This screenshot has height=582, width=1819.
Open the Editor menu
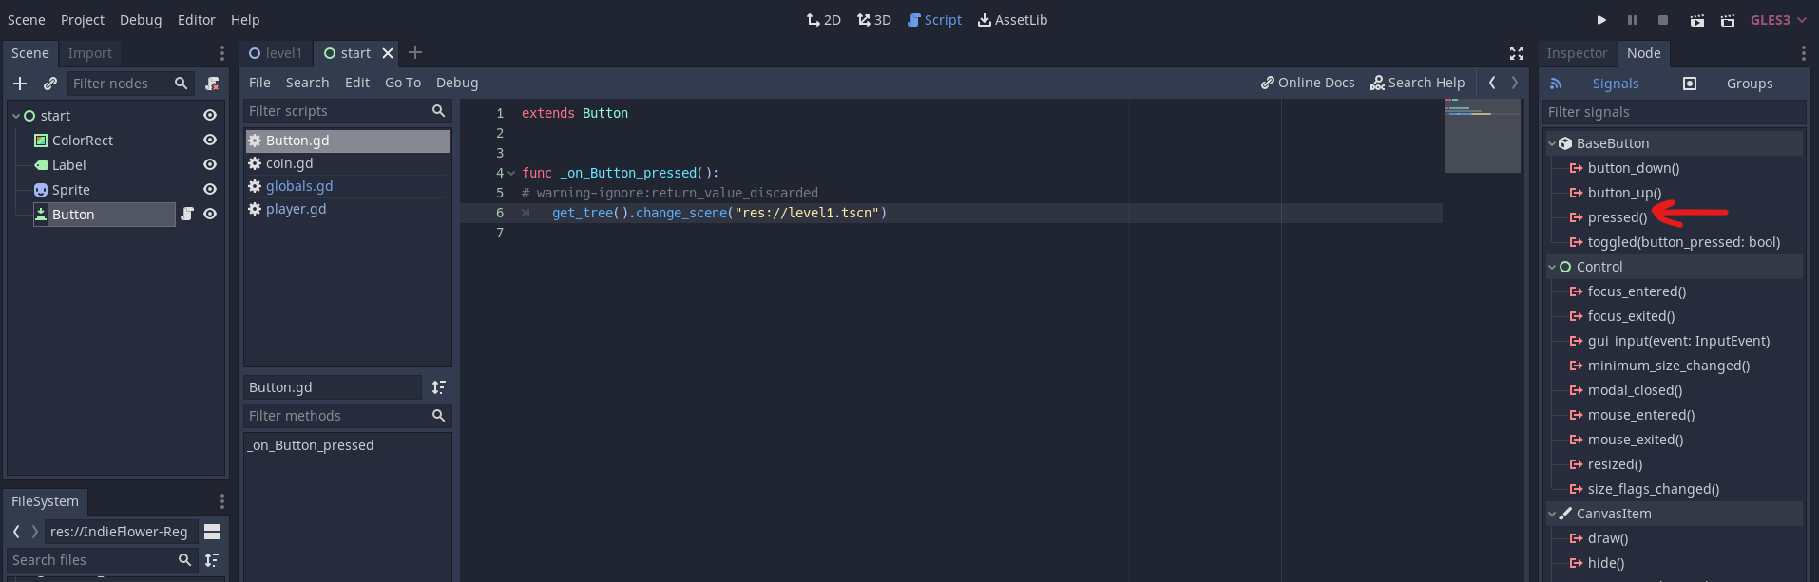pyautogui.click(x=197, y=20)
